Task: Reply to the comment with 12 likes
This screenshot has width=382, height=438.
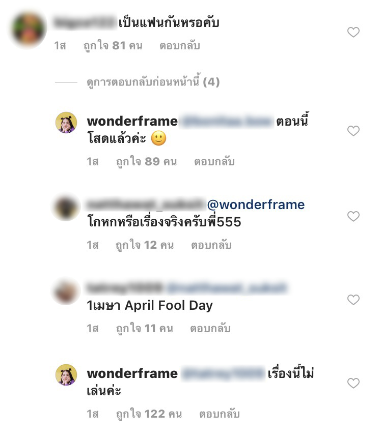Action: [211, 245]
